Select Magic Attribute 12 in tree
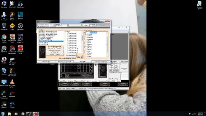Viewport: 206px width, 116px height. pos(73,52)
